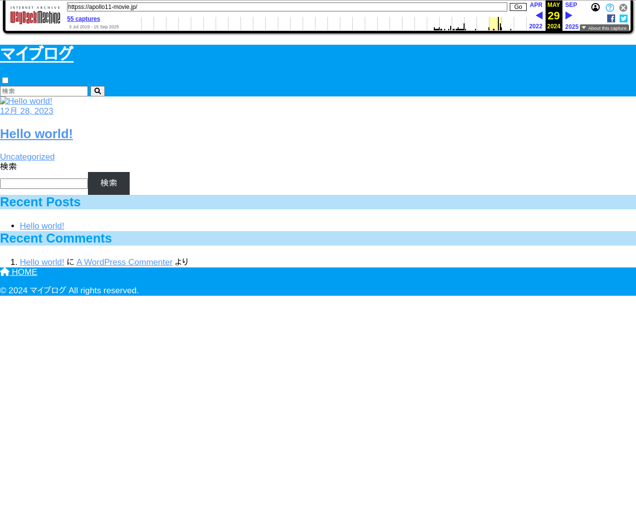This screenshot has height=509, width=636.
Task: Share capture via Facebook icon
Action: [611, 18]
